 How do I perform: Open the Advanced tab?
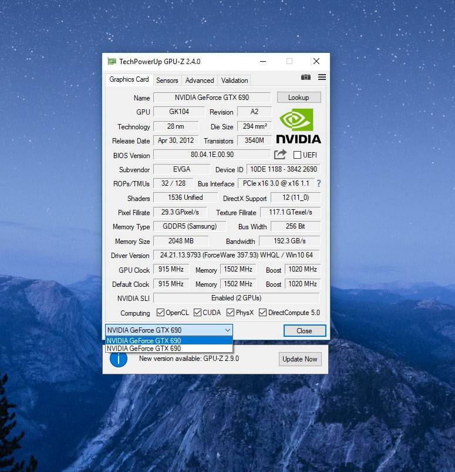200,81
